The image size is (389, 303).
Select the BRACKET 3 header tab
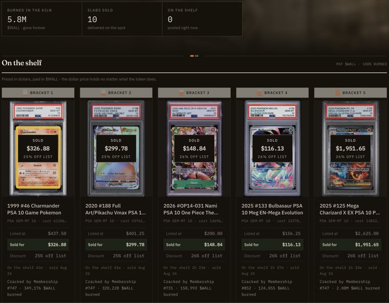(x=194, y=92)
